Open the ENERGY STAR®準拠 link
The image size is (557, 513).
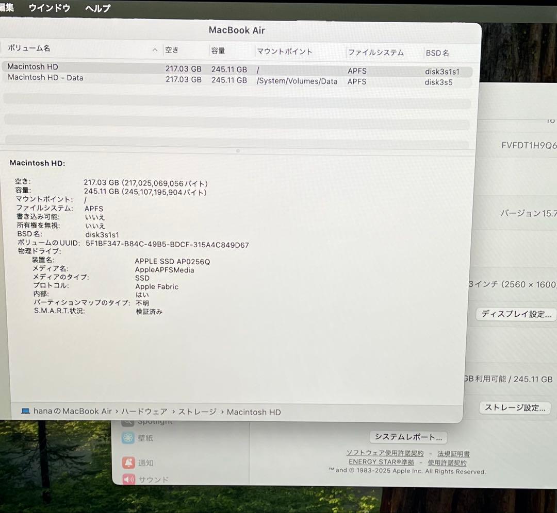click(x=381, y=462)
